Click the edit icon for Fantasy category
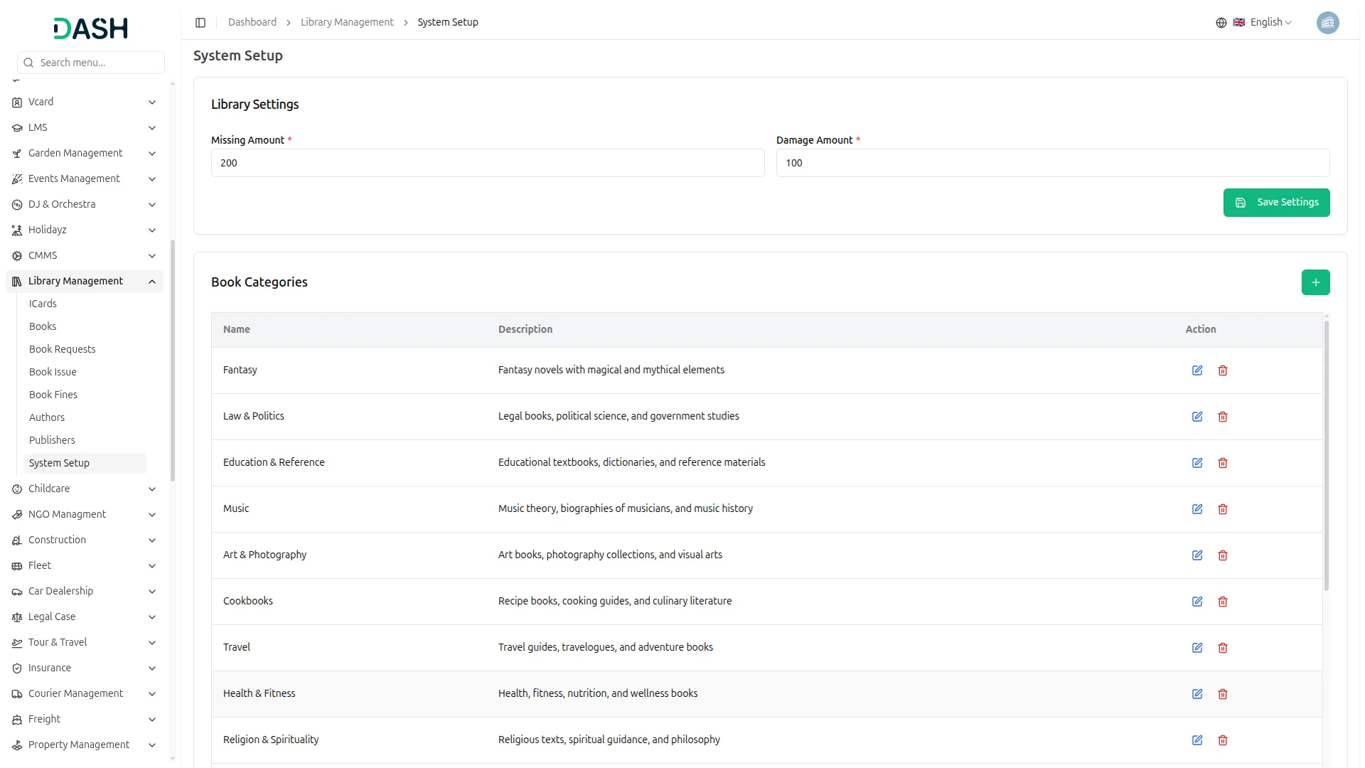 tap(1197, 370)
